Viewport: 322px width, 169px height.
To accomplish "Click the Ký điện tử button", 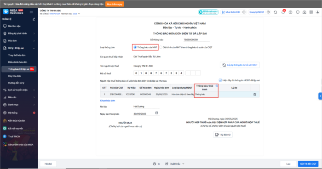I will pyautogui.click(x=223, y=135).
